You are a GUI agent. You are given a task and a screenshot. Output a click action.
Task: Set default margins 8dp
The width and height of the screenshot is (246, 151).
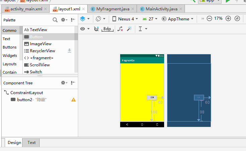[107, 29]
